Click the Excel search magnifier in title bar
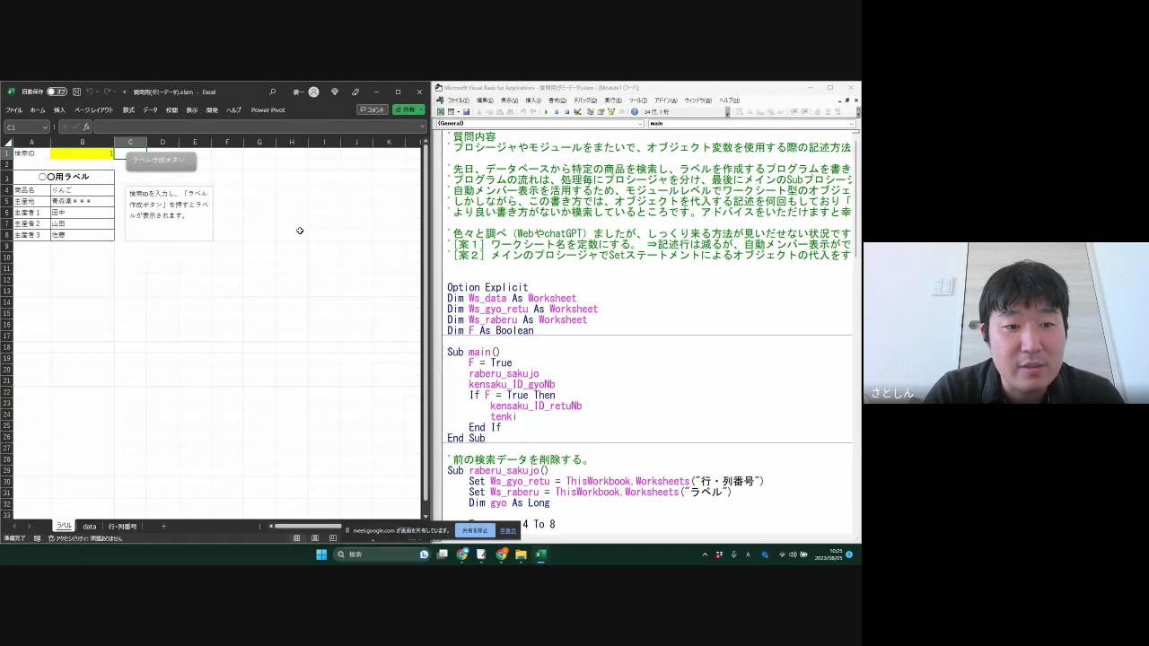1149x646 pixels. click(x=273, y=92)
